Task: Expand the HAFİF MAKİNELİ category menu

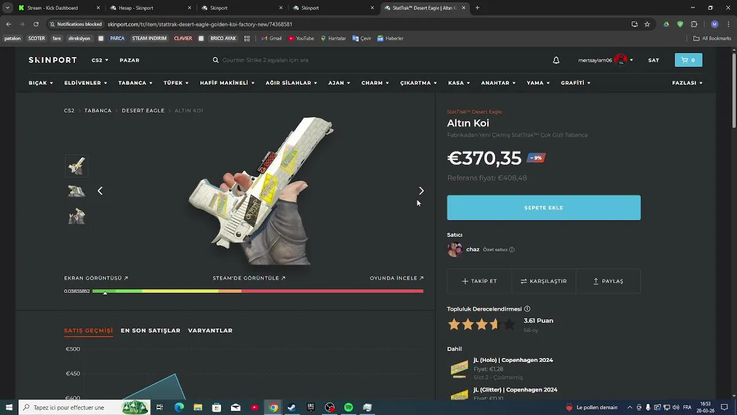Action: [x=227, y=83]
